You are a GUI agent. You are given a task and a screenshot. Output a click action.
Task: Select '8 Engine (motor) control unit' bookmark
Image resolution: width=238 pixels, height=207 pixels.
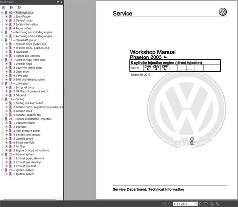point(31,150)
